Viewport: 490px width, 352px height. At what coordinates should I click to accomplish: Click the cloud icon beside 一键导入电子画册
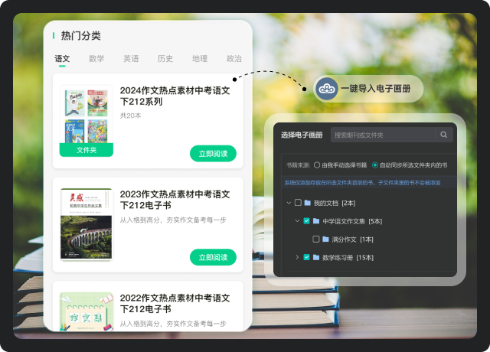click(328, 89)
